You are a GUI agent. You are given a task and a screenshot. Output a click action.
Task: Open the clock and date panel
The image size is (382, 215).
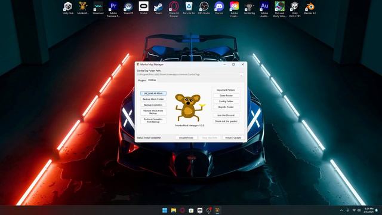368,210
